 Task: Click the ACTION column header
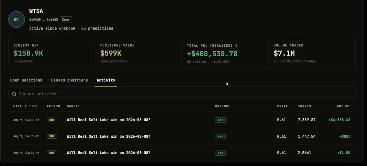click(53, 106)
